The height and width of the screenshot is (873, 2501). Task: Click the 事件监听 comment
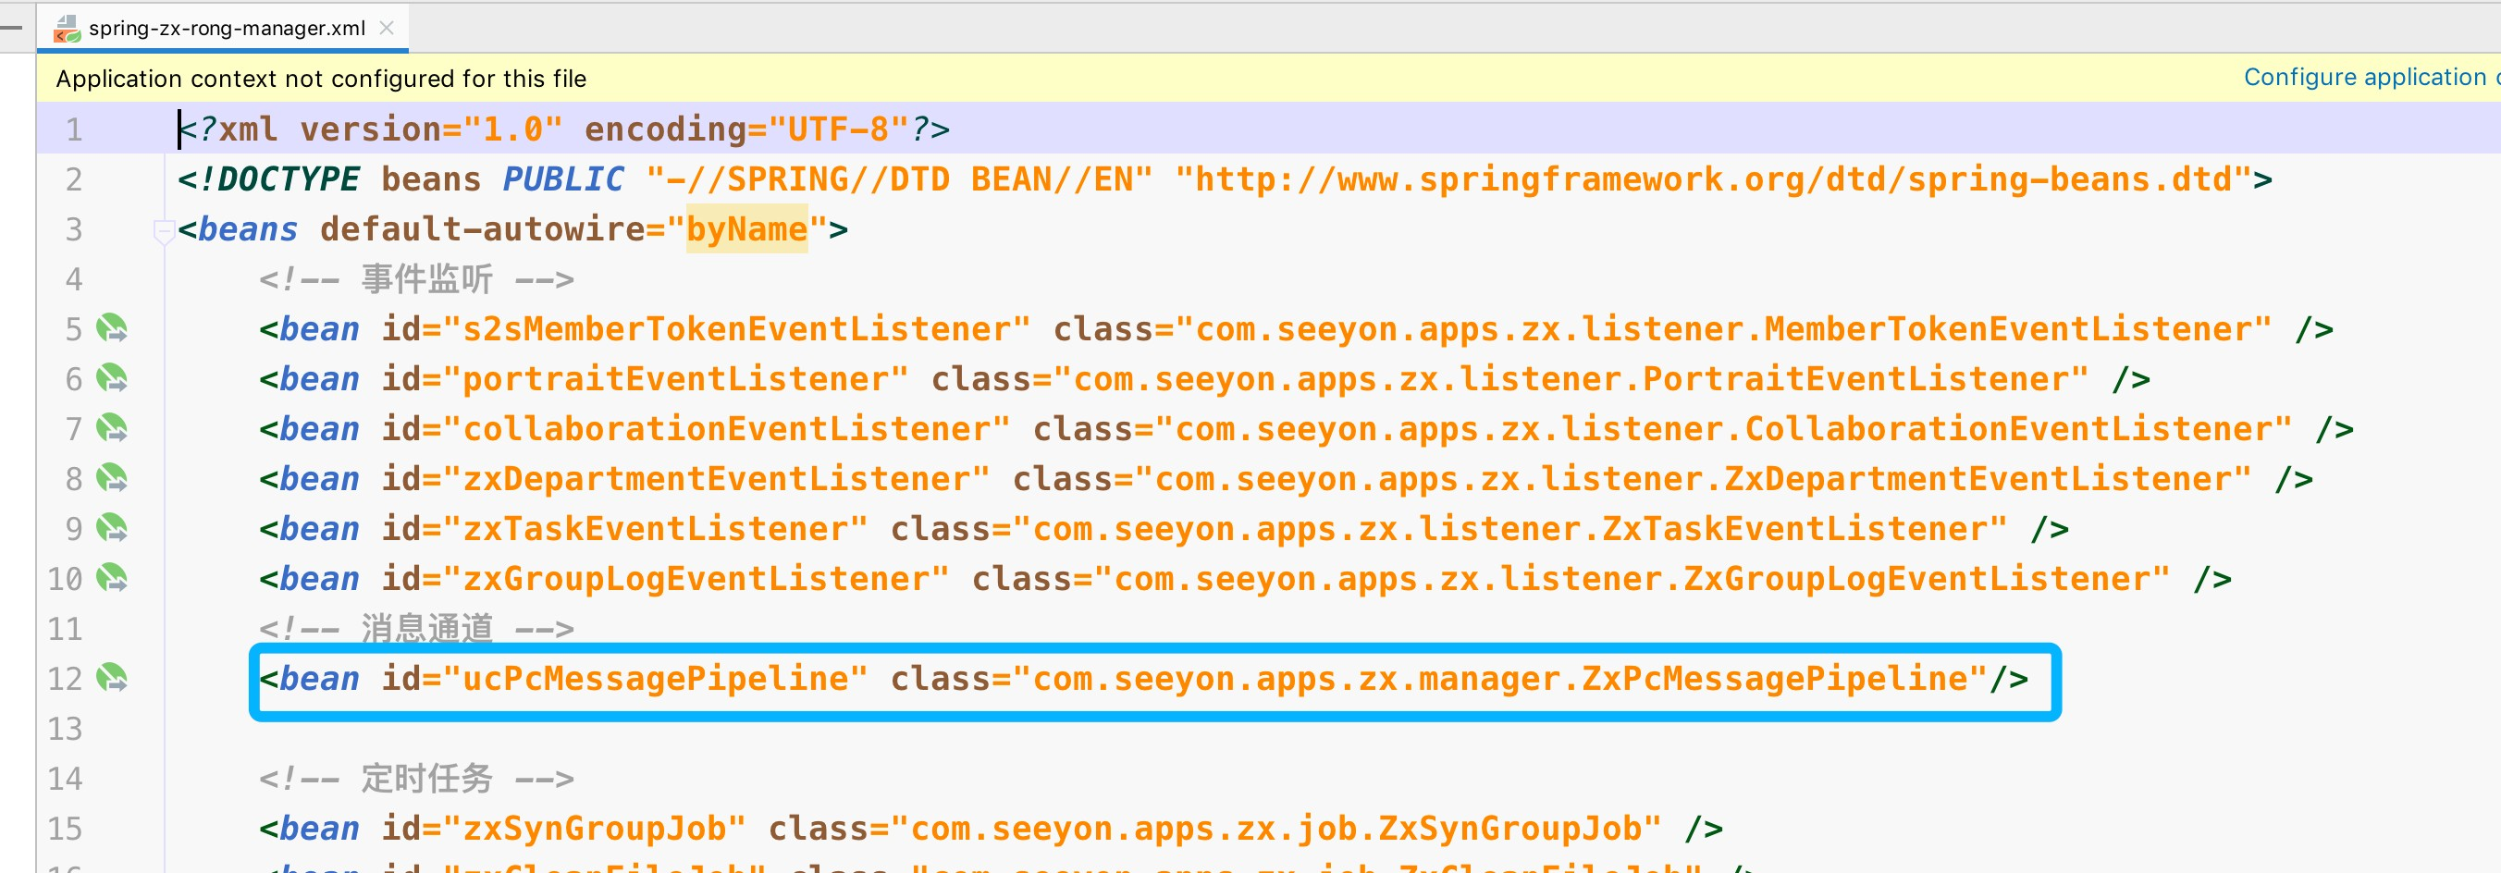coord(416,279)
